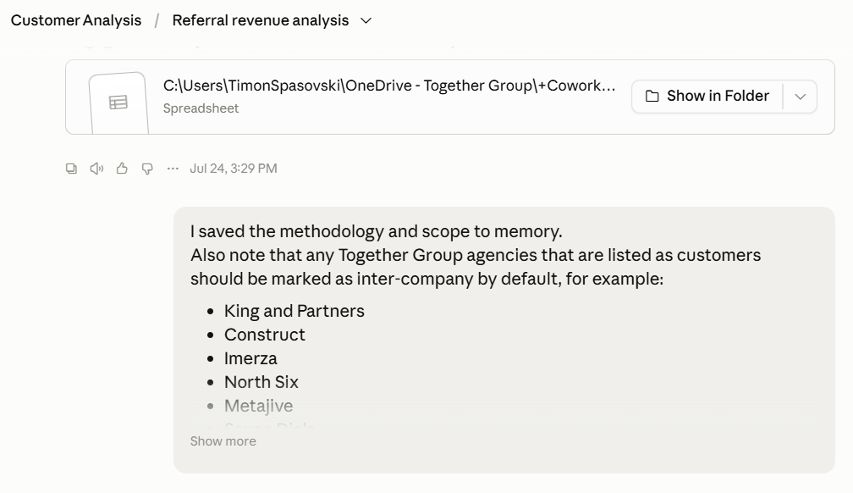Click the spreadsheet file thumbnail icon

pos(118,102)
